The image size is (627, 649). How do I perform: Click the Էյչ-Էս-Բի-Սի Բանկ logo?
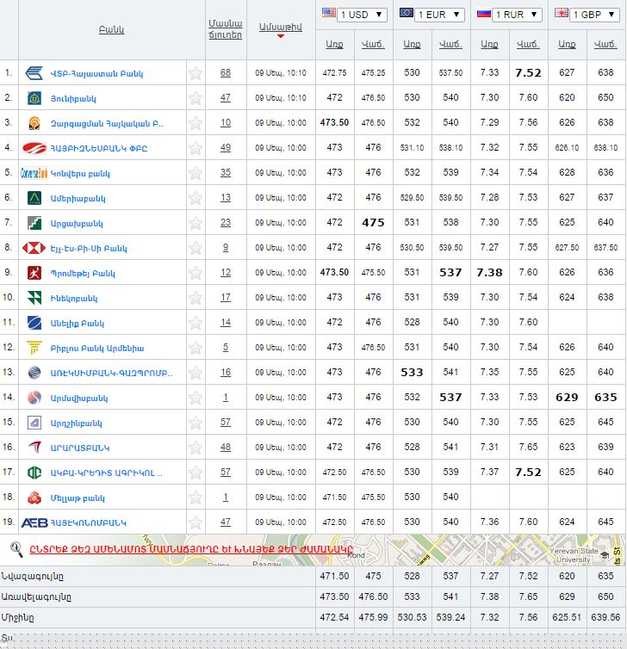[x=34, y=248]
